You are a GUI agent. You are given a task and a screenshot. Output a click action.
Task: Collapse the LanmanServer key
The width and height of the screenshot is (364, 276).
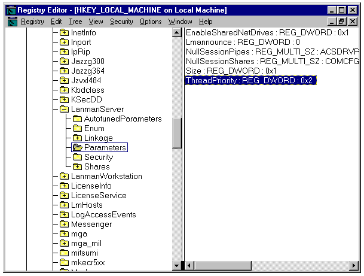click(x=64, y=109)
